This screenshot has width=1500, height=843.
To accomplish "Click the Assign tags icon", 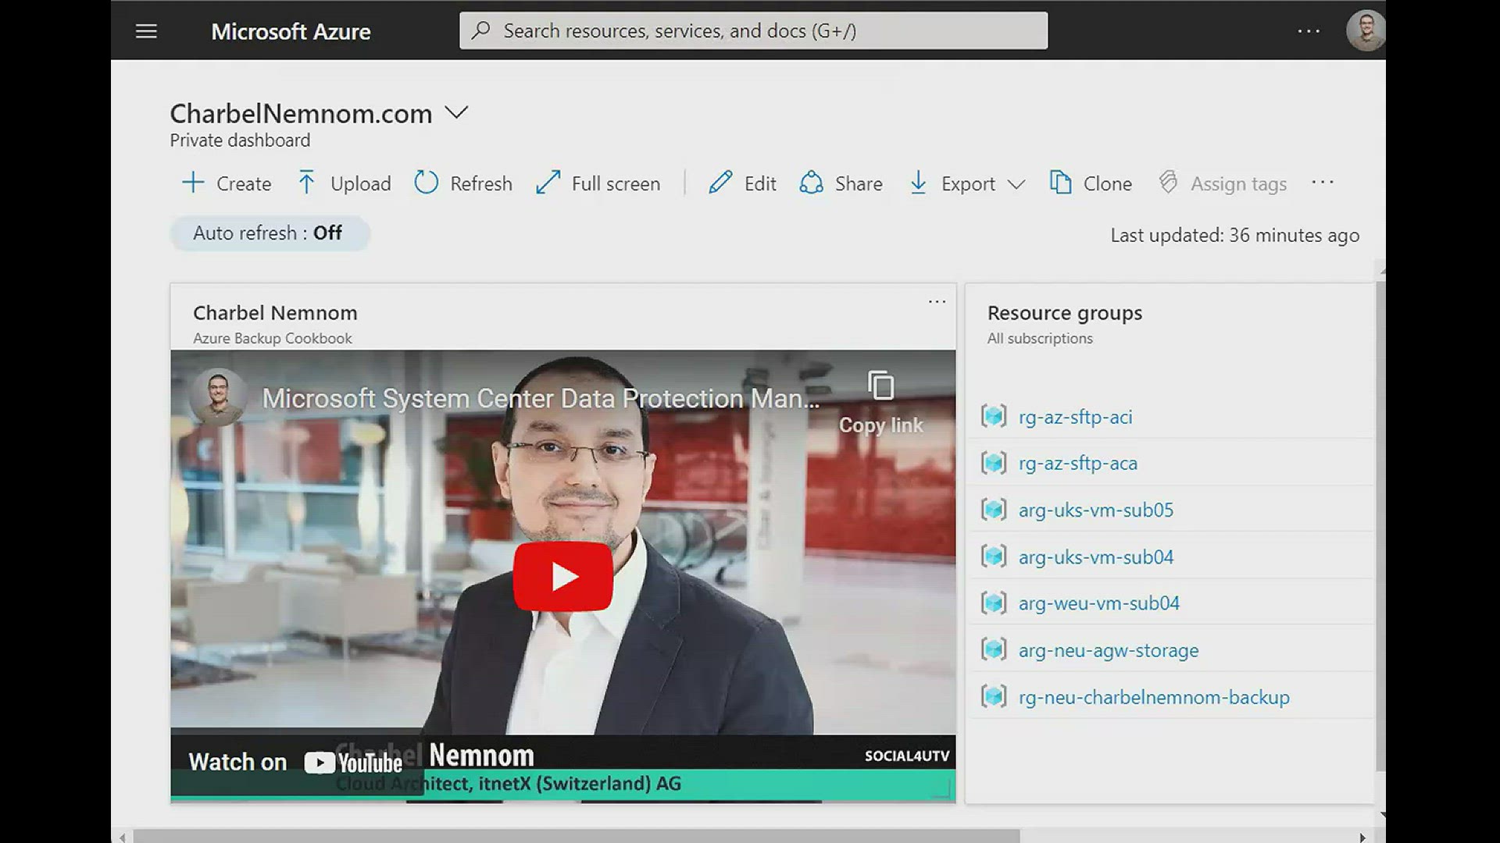I will [x=1168, y=183].
